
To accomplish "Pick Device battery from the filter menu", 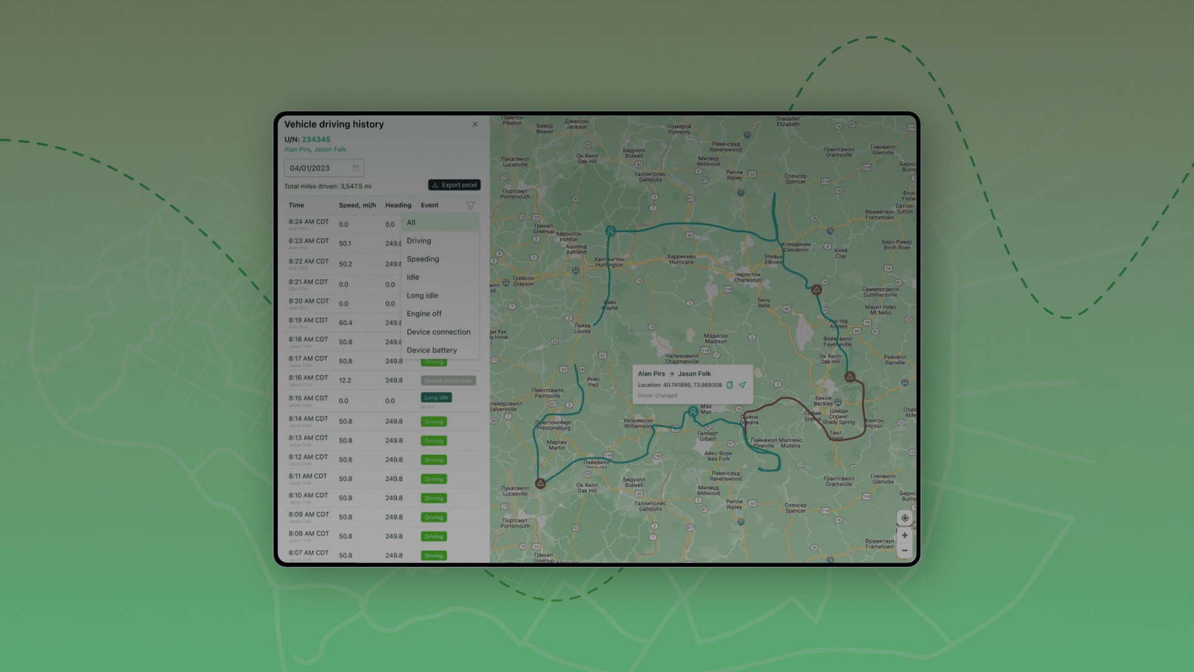I will [432, 350].
